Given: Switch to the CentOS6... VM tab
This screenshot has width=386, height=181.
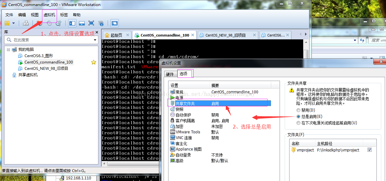Looking at the screenshot, I should click(x=275, y=35).
